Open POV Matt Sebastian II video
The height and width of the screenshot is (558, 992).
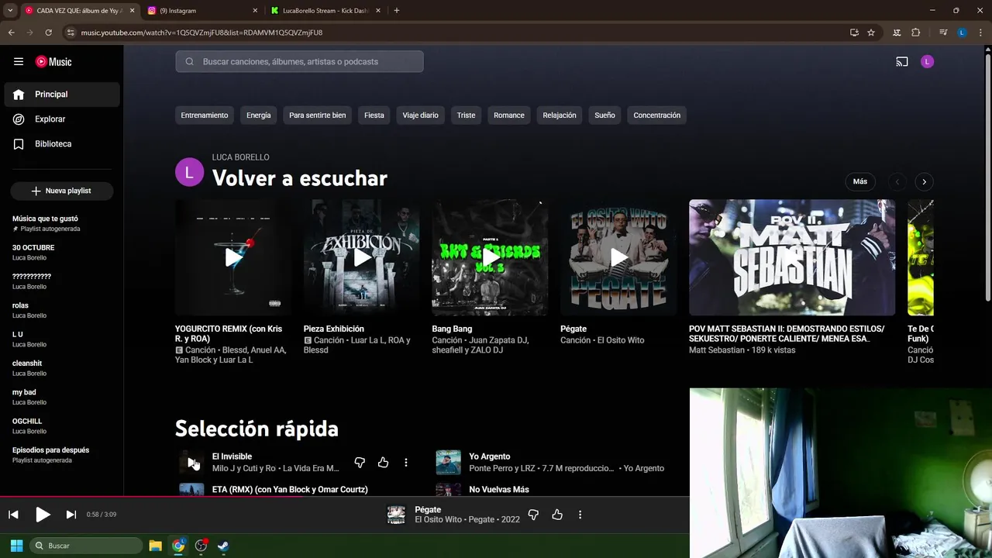coord(792,257)
